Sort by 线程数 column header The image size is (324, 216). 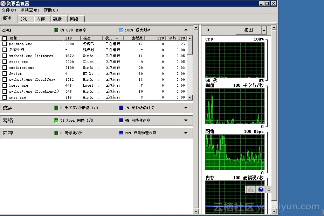pyautogui.click(x=135, y=38)
